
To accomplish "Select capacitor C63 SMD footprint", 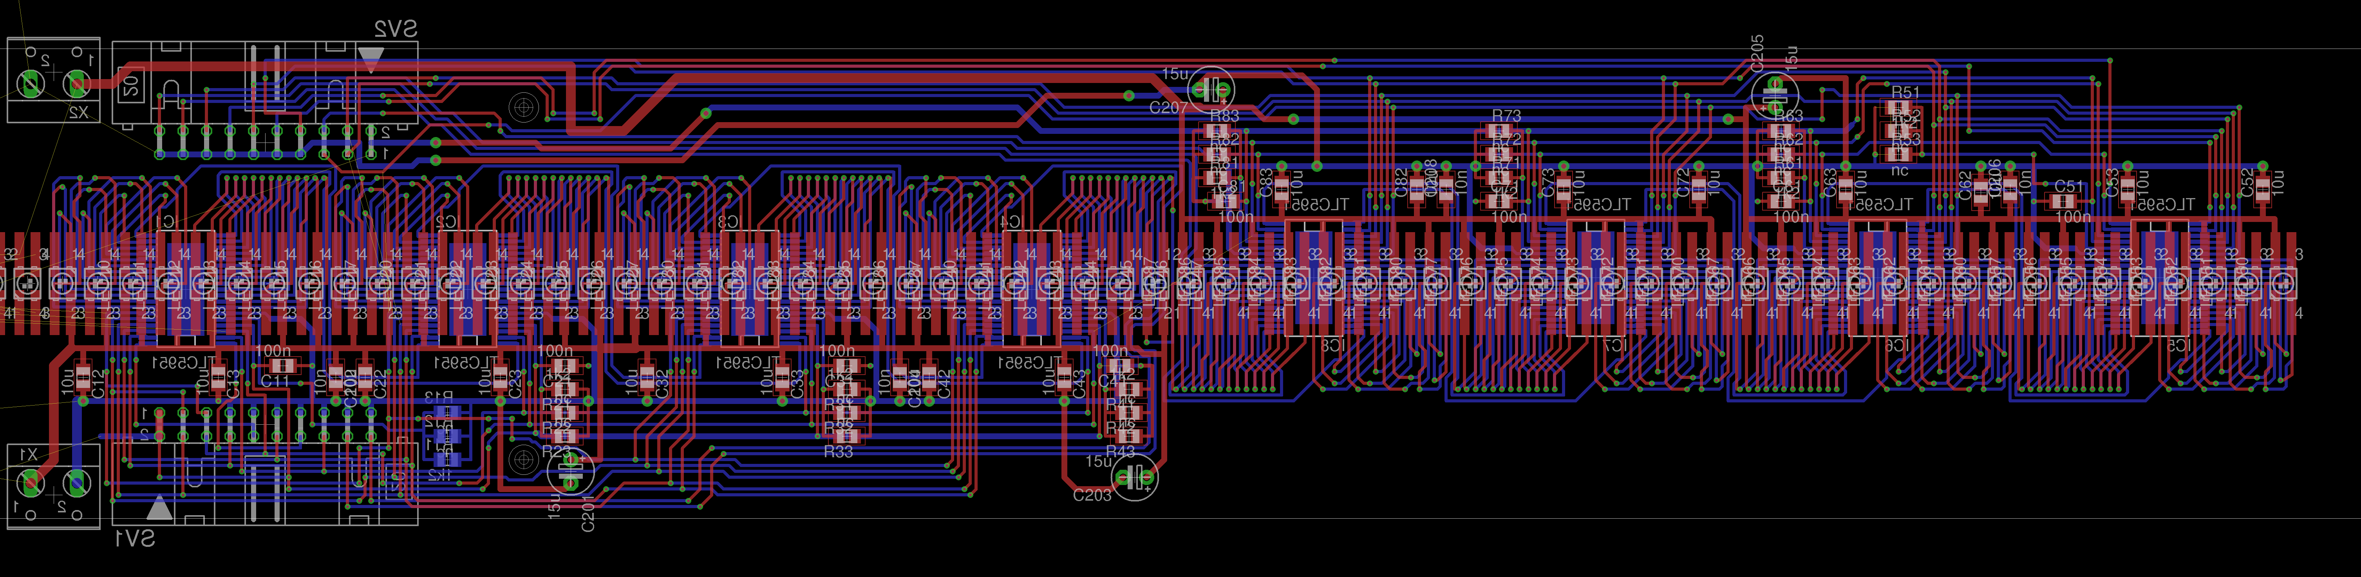I will click(x=1846, y=189).
